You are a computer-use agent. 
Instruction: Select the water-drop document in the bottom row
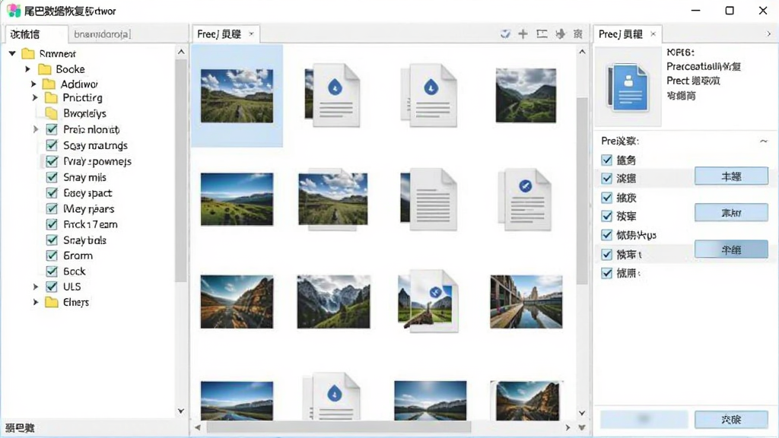pyautogui.click(x=332, y=397)
